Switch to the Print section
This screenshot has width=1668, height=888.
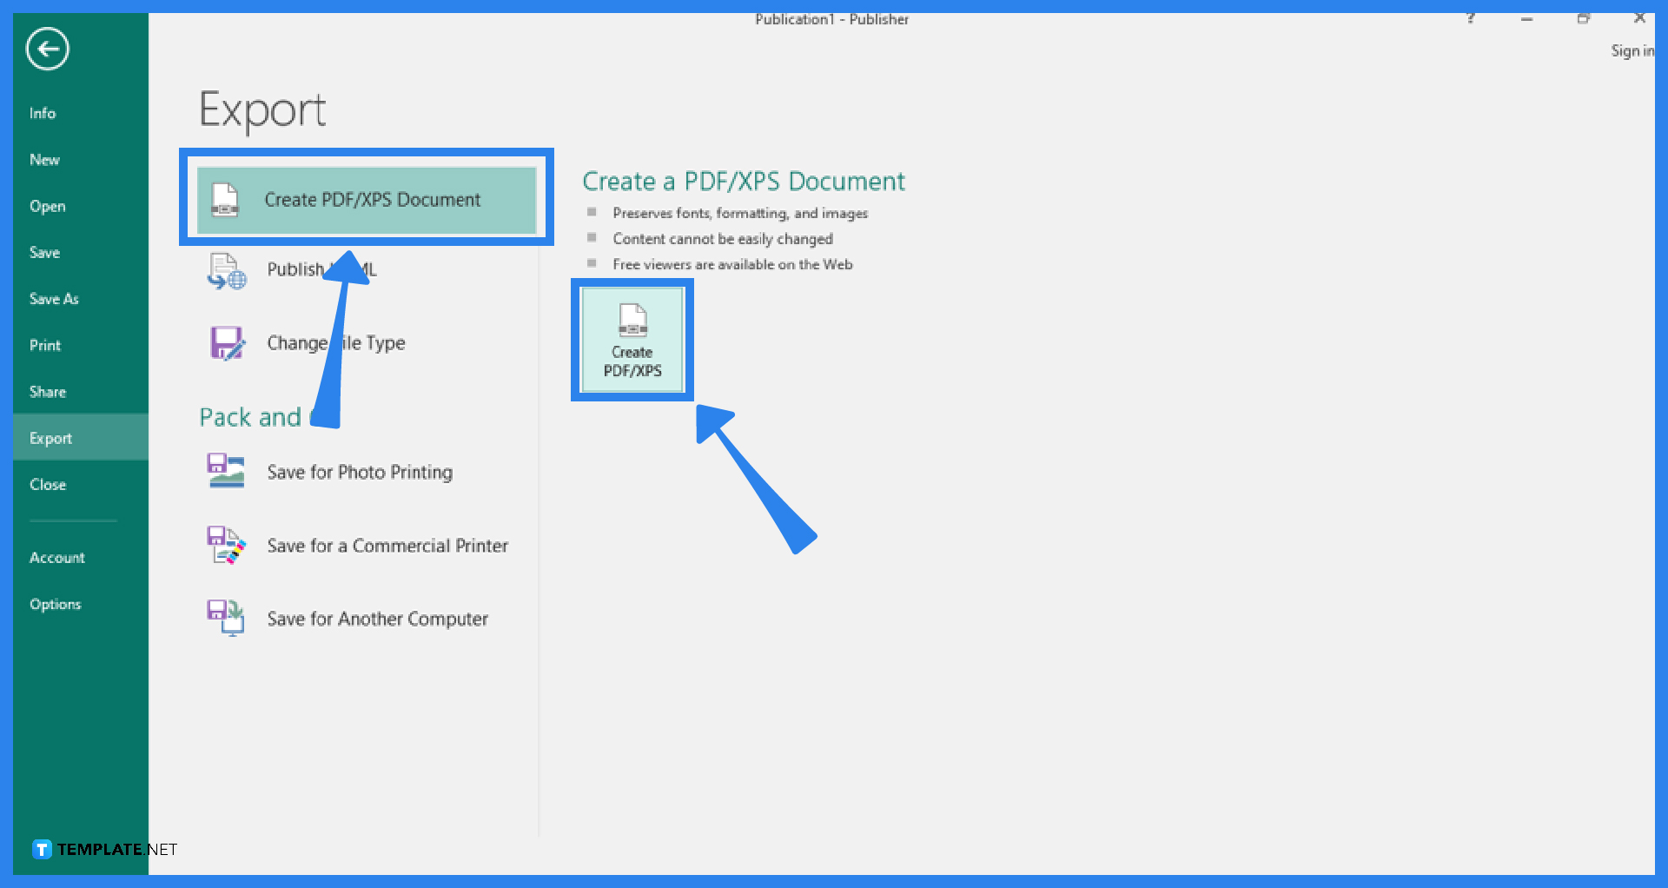[x=44, y=344]
